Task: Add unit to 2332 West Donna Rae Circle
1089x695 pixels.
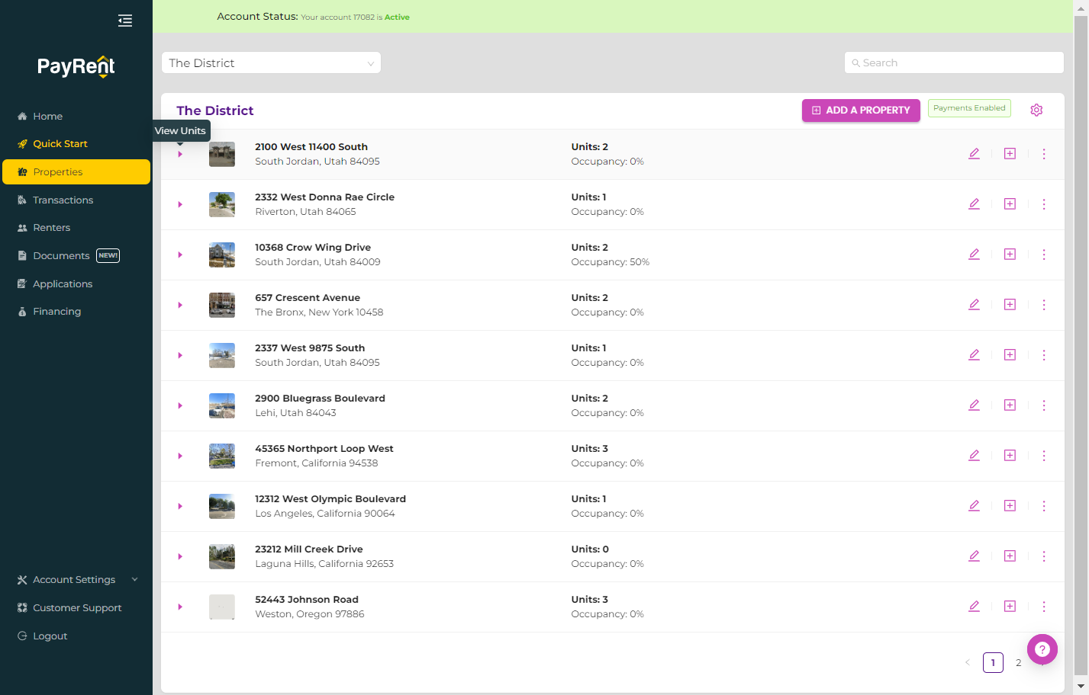Action: (1010, 204)
